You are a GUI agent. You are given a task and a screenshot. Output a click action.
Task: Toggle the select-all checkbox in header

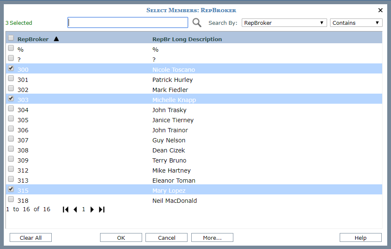[x=11, y=38]
